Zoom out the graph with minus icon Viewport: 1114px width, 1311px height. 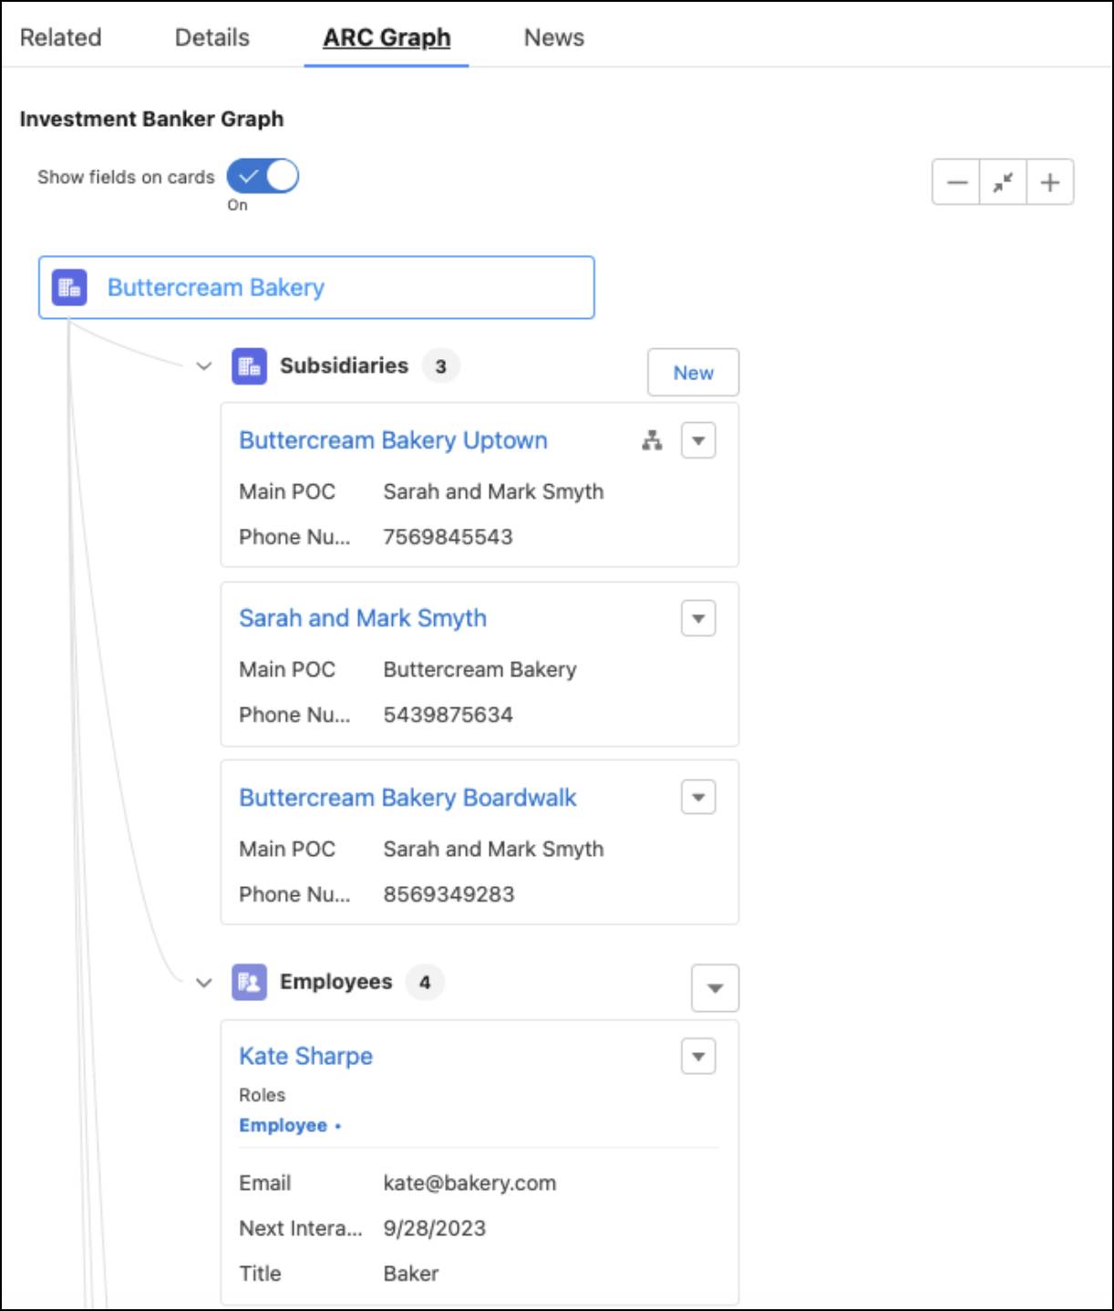[x=956, y=182]
